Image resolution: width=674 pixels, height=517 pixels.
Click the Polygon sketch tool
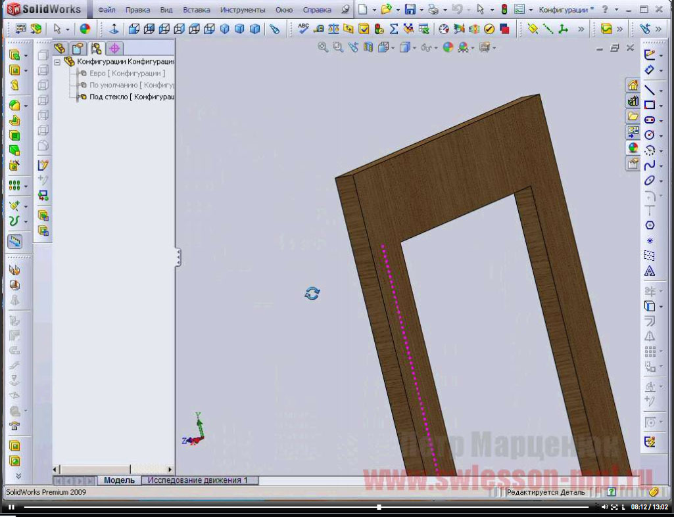coord(649,225)
